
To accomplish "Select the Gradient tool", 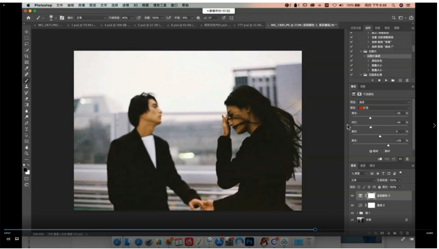I will (x=27, y=105).
